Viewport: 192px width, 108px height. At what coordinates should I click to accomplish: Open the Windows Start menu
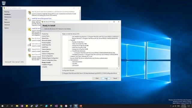pyautogui.click(x=2, y=106)
